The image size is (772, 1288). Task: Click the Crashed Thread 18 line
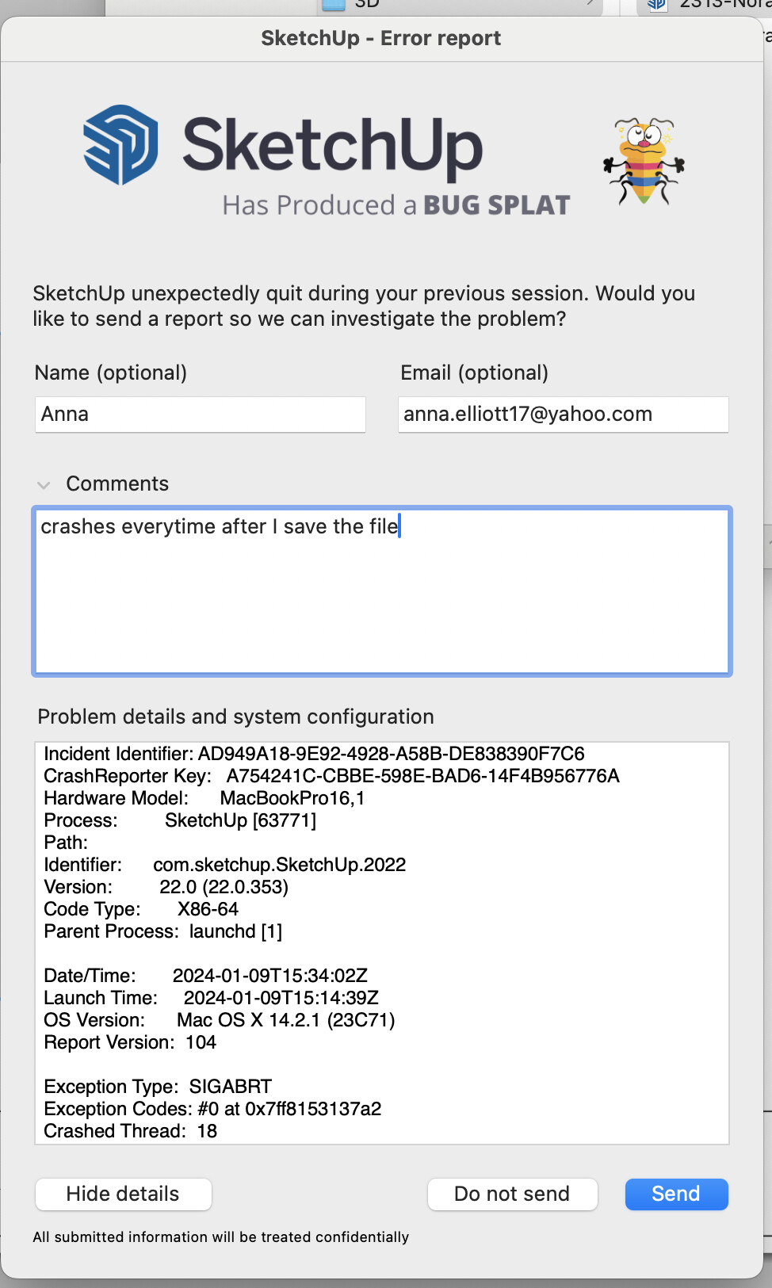(x=131, y=1131)
